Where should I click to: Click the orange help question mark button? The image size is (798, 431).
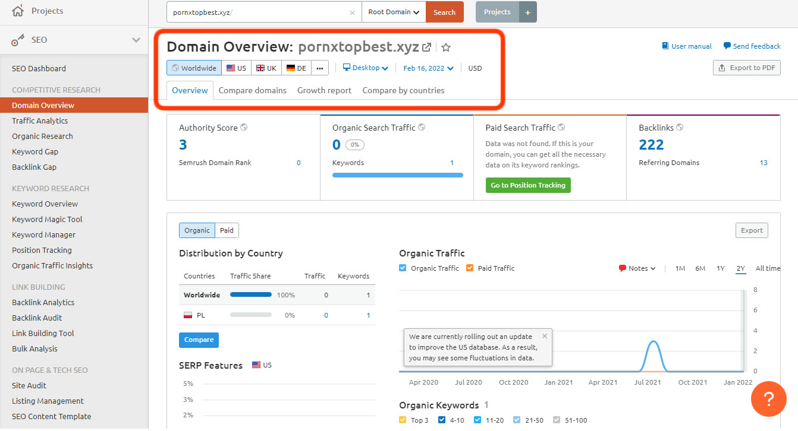point(769,399)
